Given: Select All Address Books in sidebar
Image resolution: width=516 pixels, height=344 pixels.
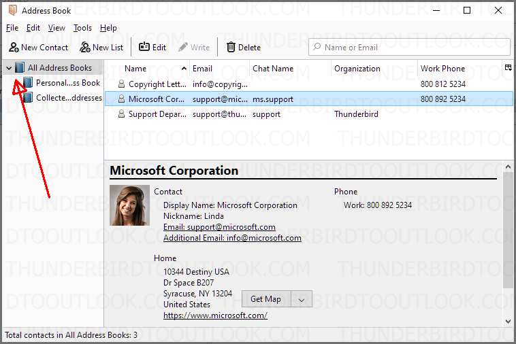Looking at the screenshot, I should (x=53, y=68).
